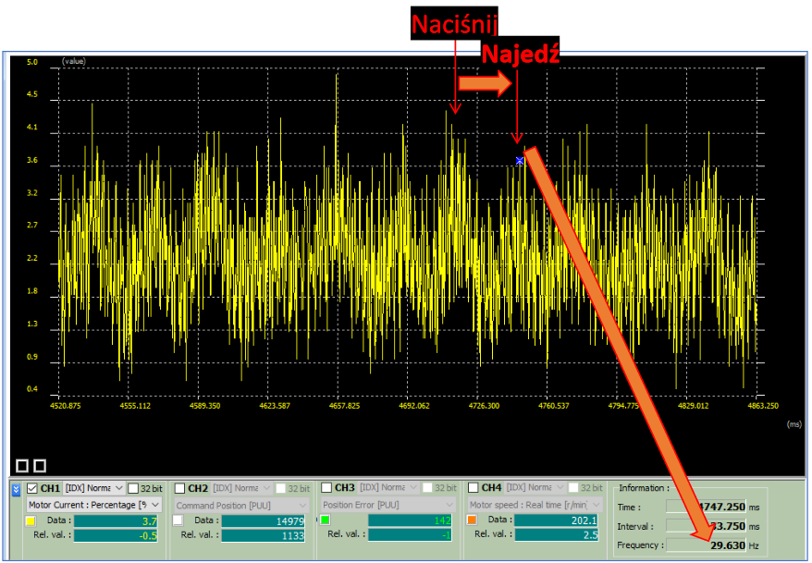Click the first white square icon on scope

tap(23, 465)
